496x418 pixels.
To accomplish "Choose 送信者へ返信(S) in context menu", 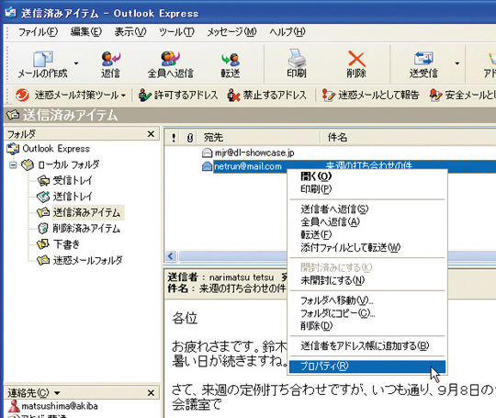I will click(366, 209).
